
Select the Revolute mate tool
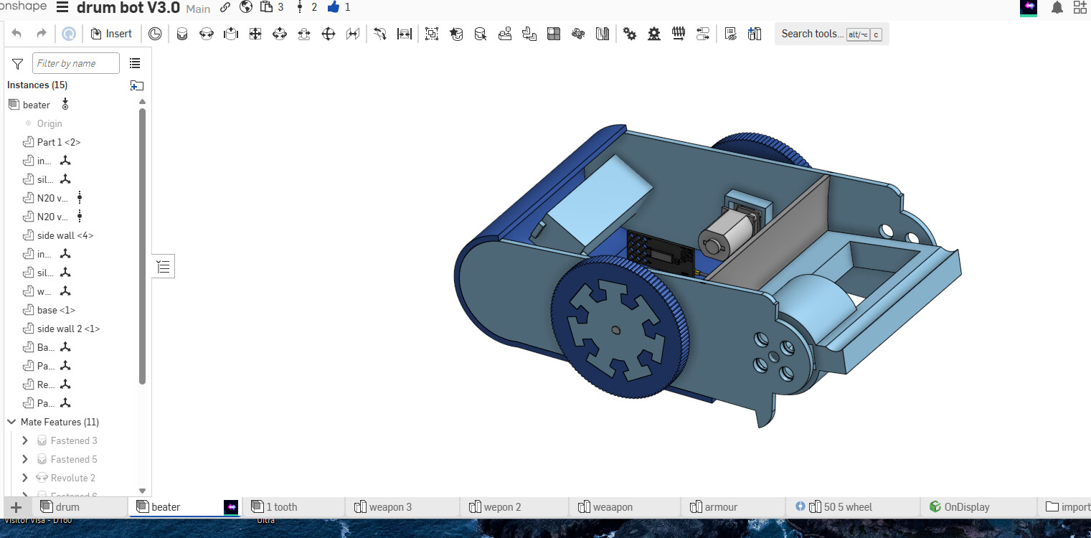207,34
